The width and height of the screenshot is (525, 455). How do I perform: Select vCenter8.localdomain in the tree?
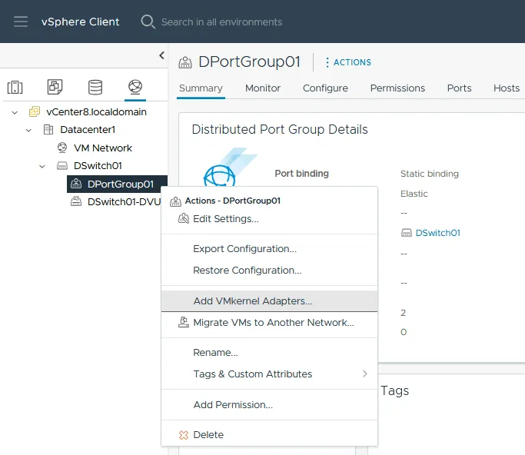[x=96, y=111]
